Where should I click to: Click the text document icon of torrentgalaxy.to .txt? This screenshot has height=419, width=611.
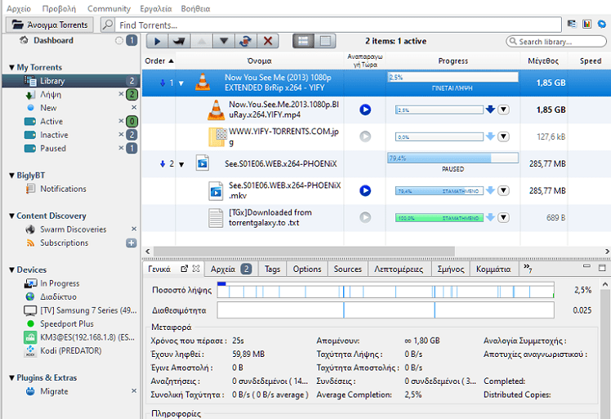pos(216,218)
